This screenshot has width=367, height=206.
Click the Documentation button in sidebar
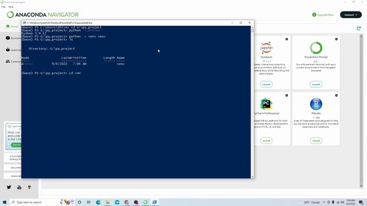coord(13,168)
